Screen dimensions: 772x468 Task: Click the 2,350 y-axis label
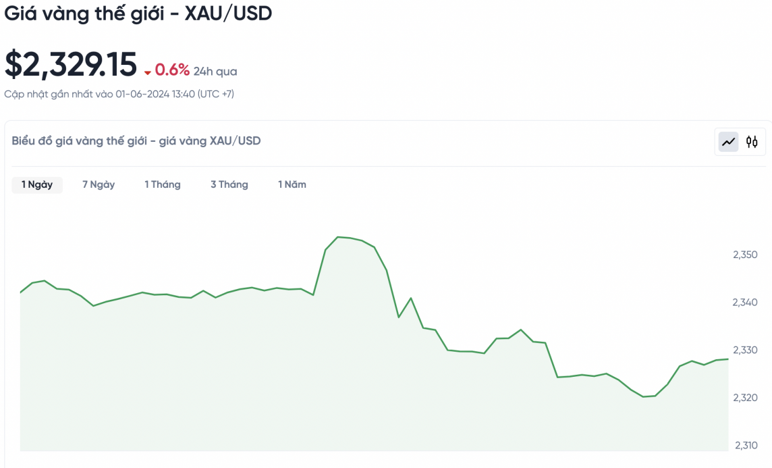[745, 255]
